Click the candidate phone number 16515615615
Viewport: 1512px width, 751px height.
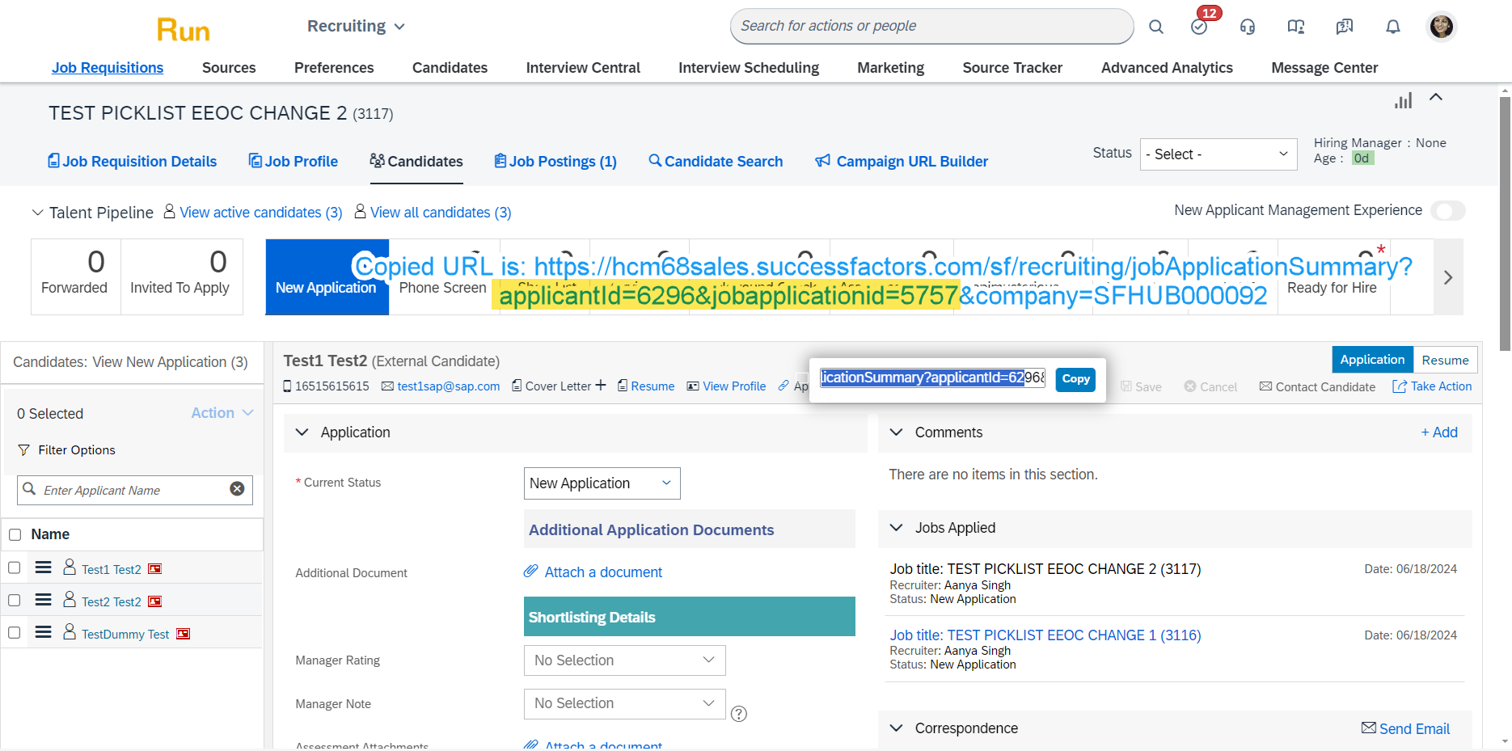coord(332,386)
